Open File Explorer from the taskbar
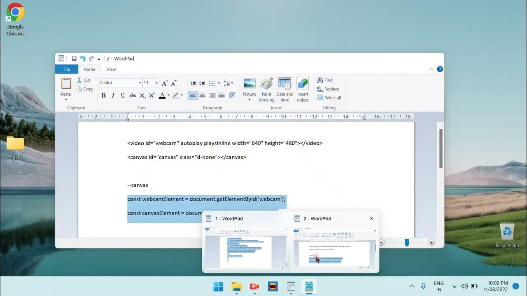The width and height of the screenshot is (527, 296). tap(236, 286)
